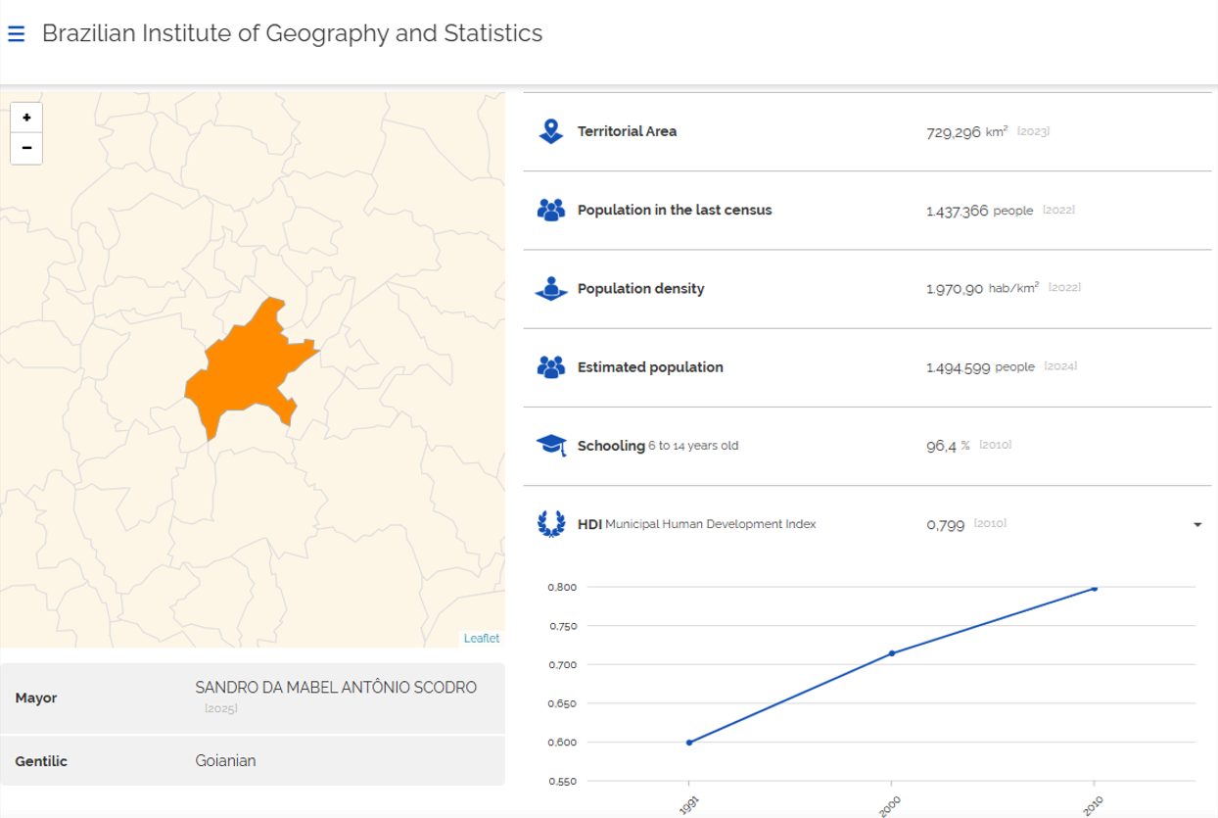The image size is (1218, 818).
Task: Click the Territorial Area map-pin icon
Action: tap(551, 131)
